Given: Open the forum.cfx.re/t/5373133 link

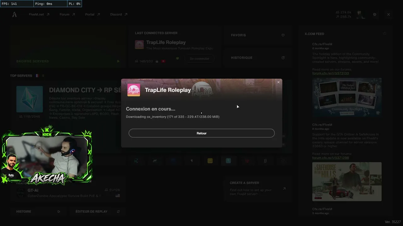Looking at the screenshot, I should click(331, 73).
